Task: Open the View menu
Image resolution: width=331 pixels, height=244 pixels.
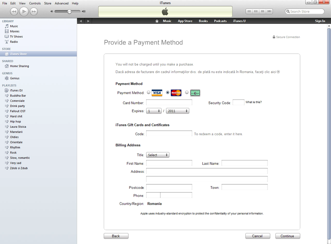Action: pos(22,3)
